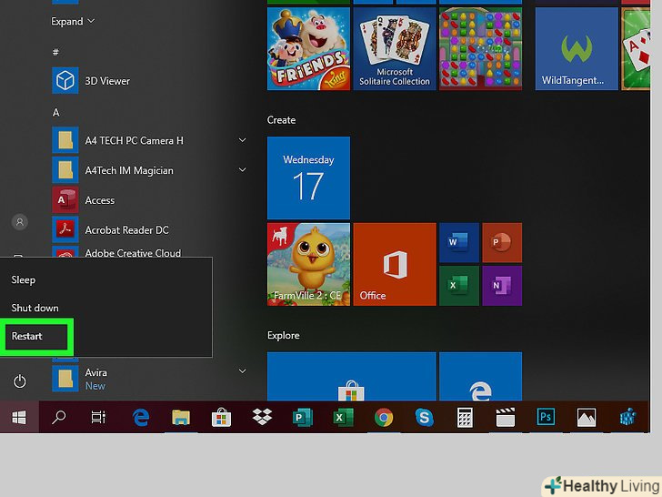This screenshot has height=497, width=662.
Task: Expand the Avira folder chevron
Action: pos(242,371)
